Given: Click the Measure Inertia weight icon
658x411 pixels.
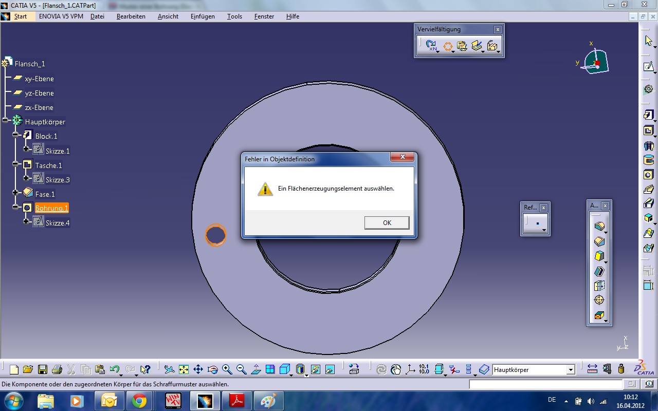Looking at the screenshot, I should coord(621,369).
